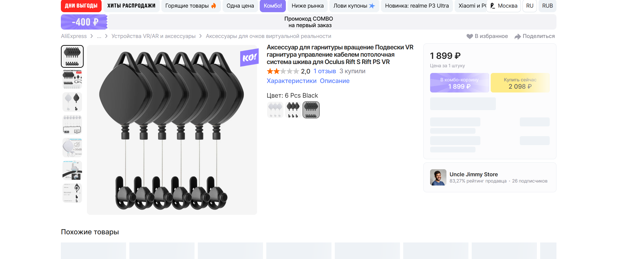
Task: Click the star icon on Лови купоны
Action: point(372,6)
